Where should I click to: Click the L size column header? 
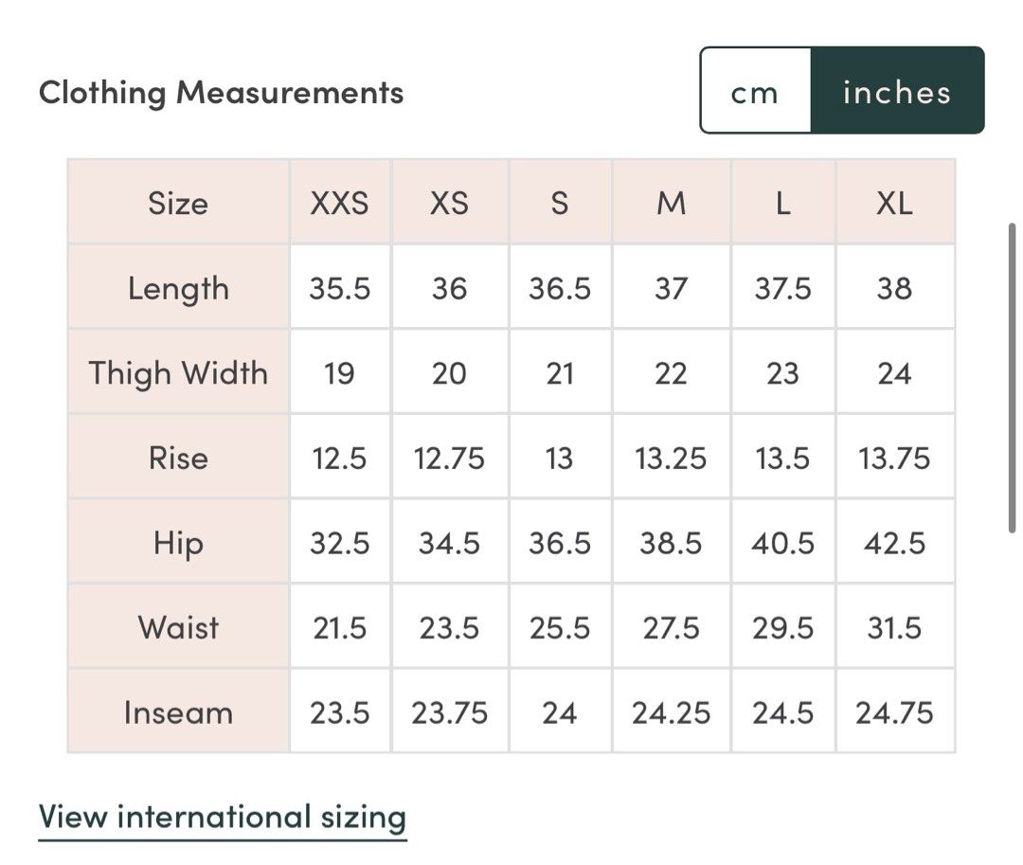point(782,203)
